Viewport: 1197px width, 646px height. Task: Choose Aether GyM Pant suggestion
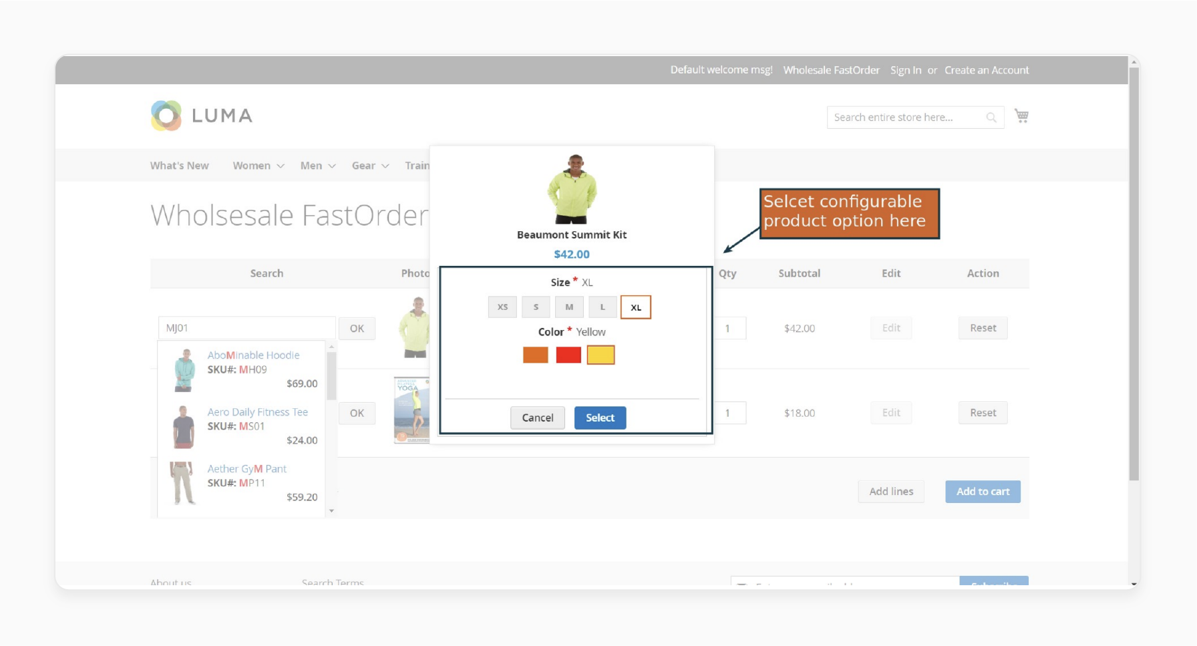(246, 469)
